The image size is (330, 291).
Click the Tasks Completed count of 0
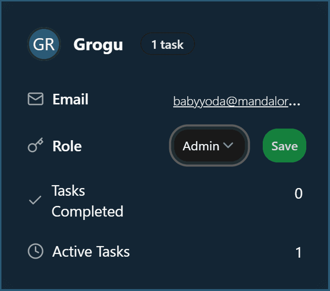[x=298, y=193]
